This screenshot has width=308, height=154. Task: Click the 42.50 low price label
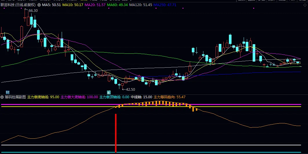[x=130, y=89]
